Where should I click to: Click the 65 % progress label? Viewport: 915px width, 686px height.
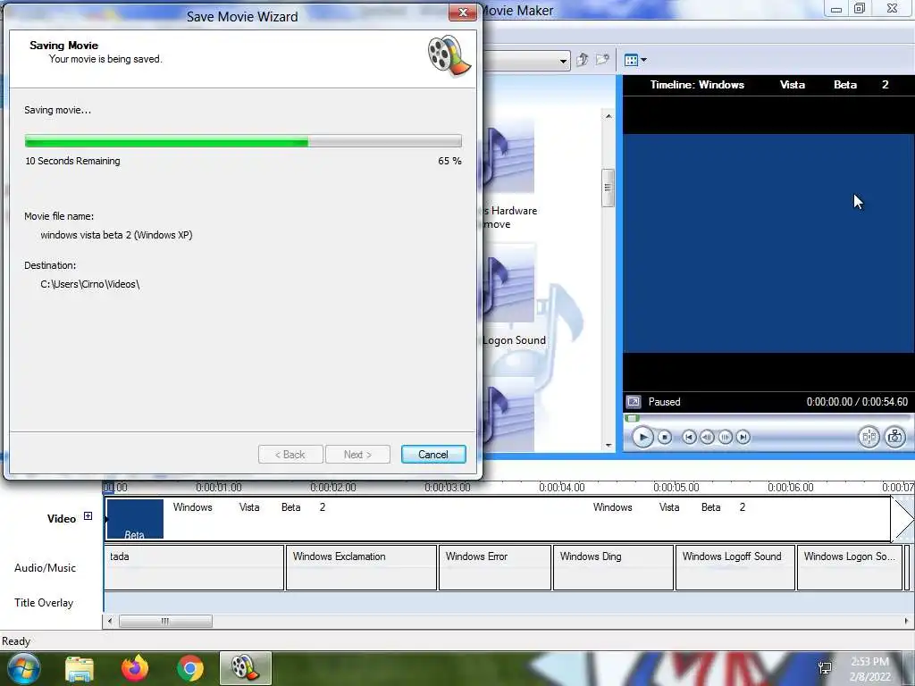click(449, 161)
